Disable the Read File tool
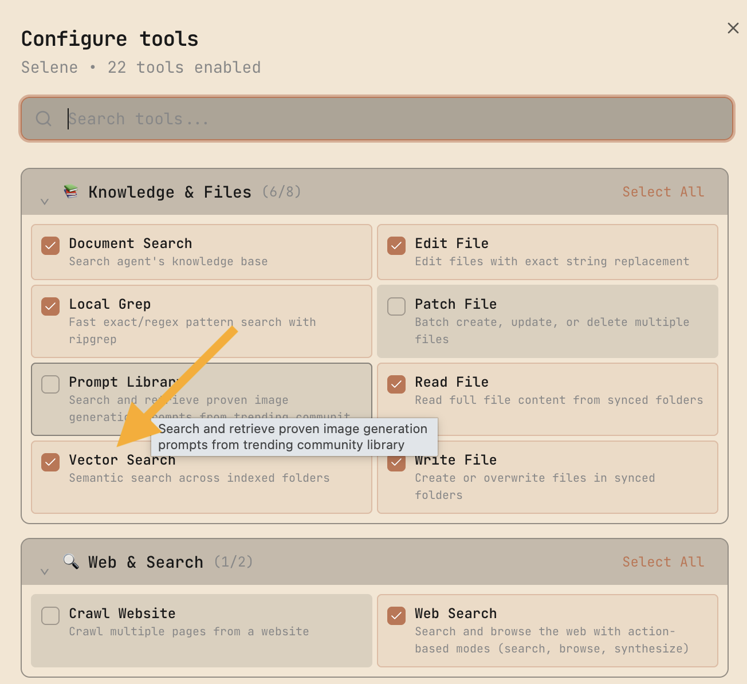This screenshot has width=747, height=684. (x=396, y=384)
